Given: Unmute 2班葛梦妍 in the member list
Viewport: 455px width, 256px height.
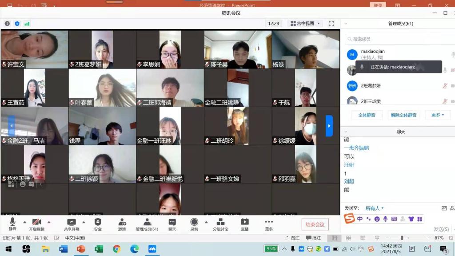Looking at the screenshot, I should click(444, 86).
